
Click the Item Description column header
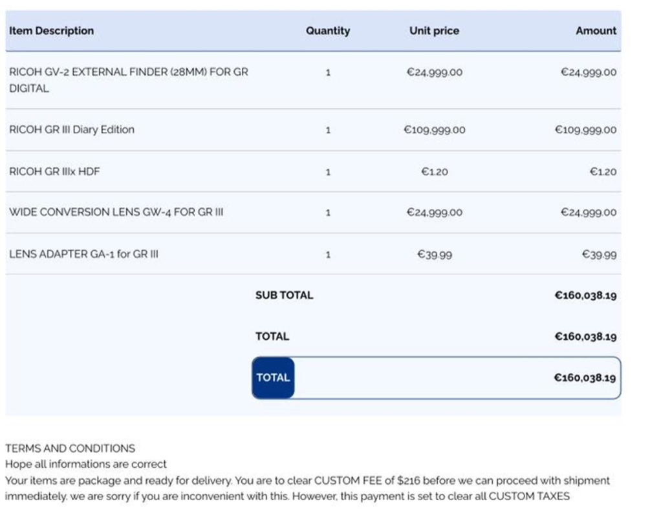pyautogui.click(x=51, y=30)
